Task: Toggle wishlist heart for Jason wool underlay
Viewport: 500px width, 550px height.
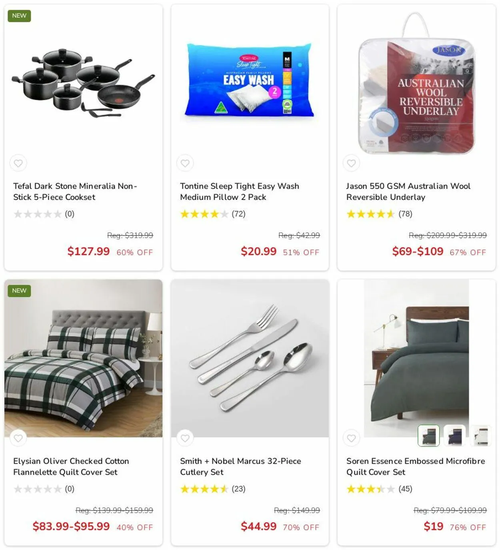Action: [x=351, y=163]
